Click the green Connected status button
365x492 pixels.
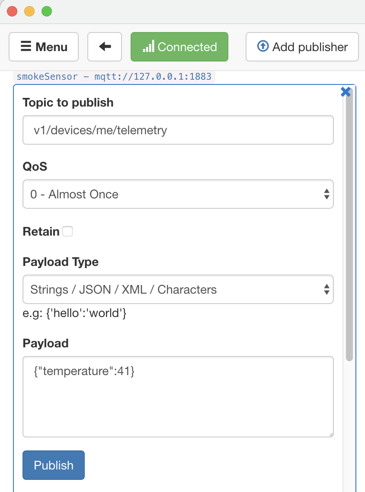179,47
